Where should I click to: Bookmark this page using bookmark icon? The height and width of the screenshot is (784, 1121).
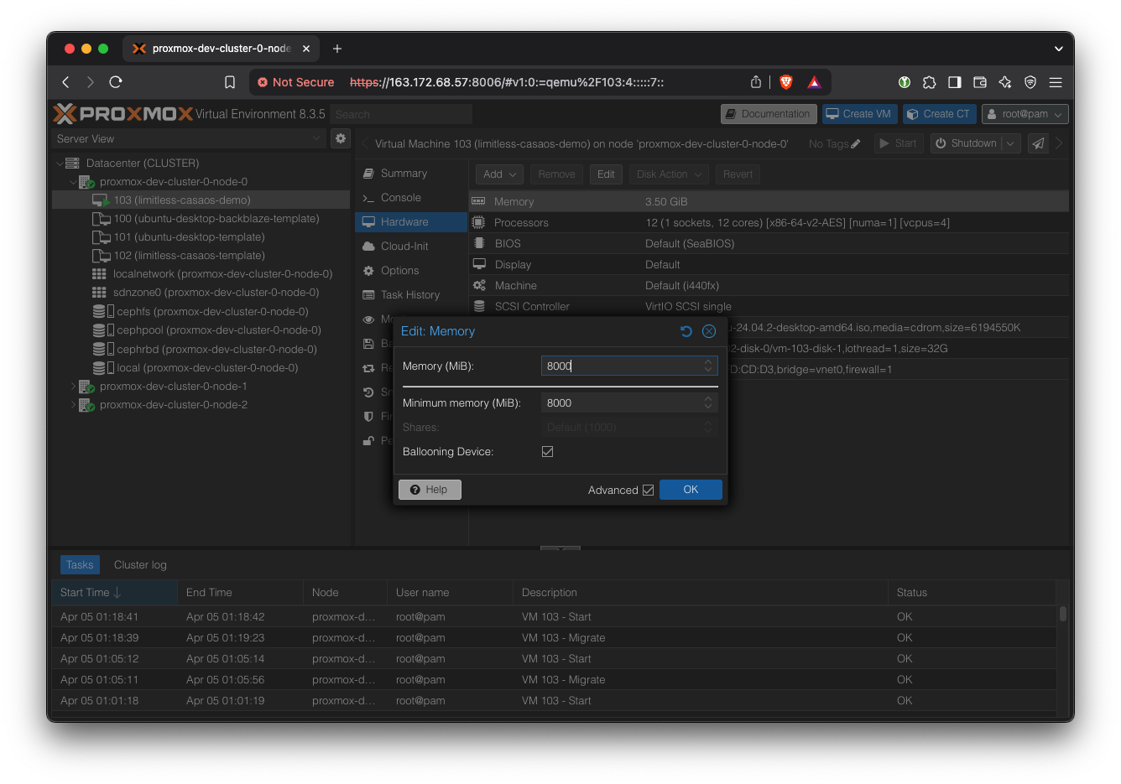coord(230,82)
